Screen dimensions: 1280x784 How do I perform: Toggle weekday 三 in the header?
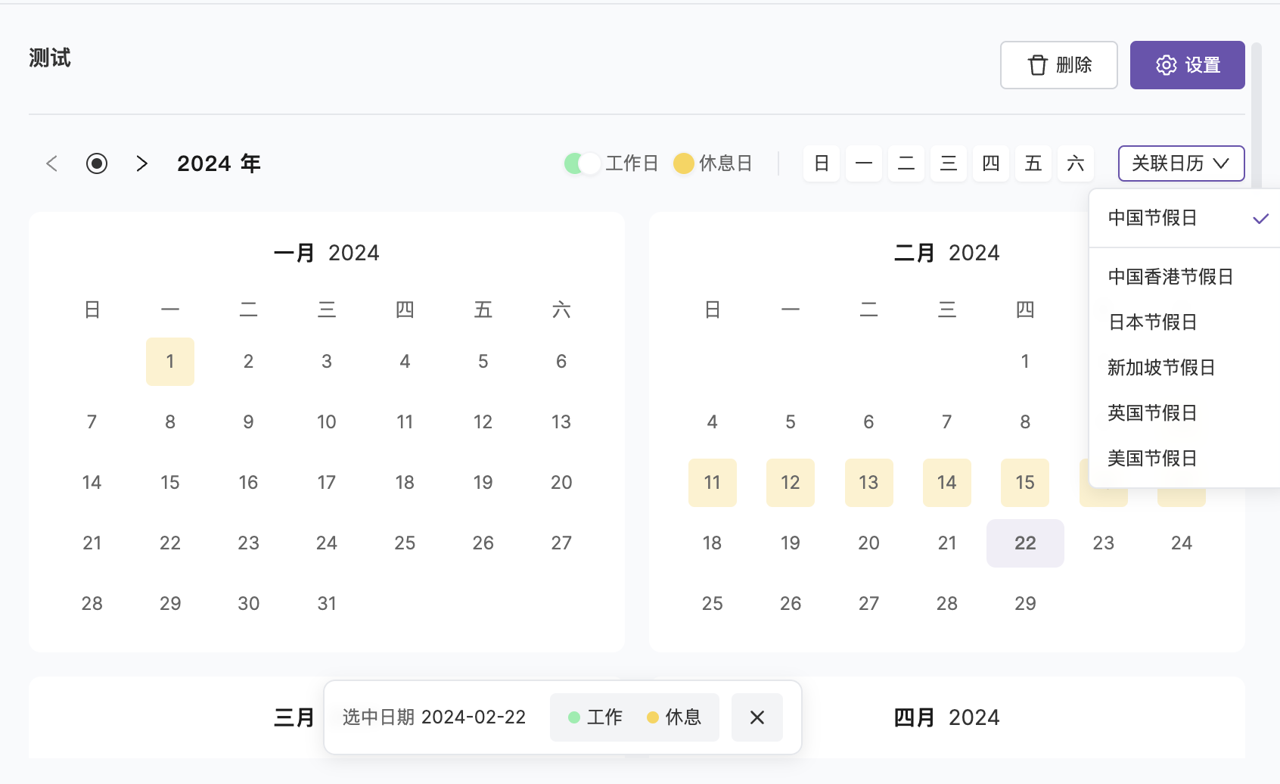[x=949, y=163]
